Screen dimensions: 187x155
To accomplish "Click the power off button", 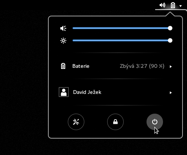I will 155,122.
